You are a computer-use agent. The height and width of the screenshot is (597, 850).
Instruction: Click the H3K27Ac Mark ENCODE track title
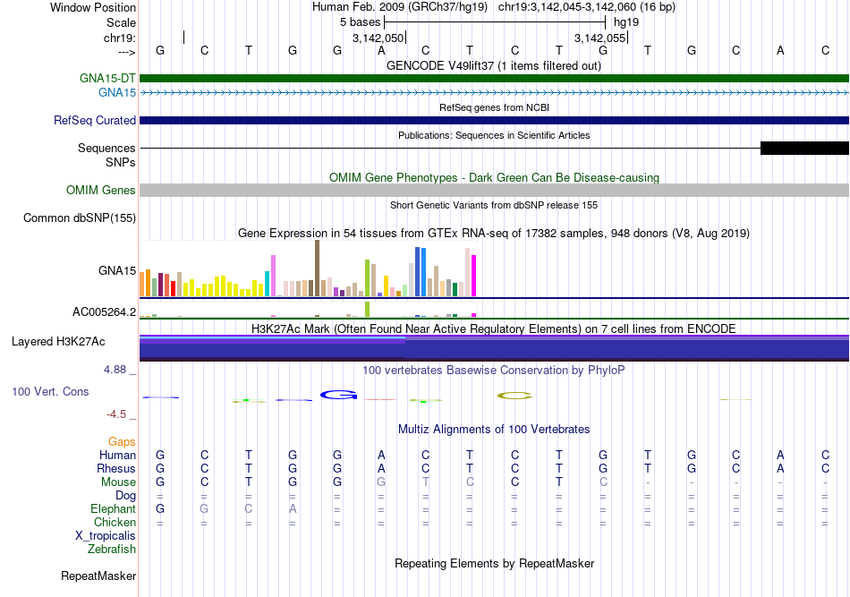(494, 329)
